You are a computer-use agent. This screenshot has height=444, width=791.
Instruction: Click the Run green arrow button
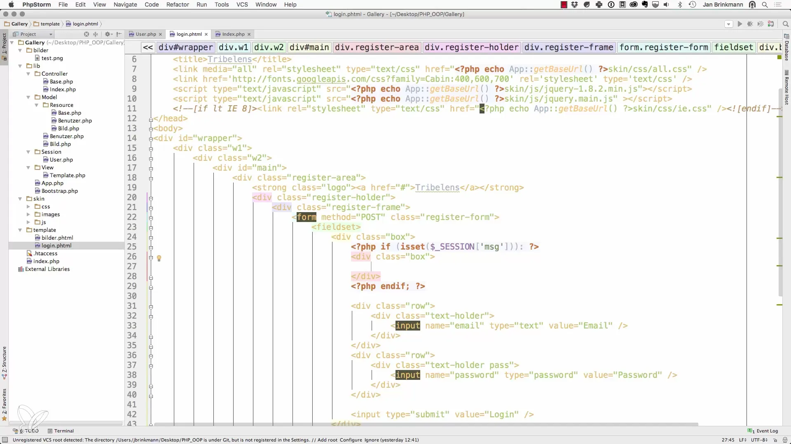(x=740, y=24)
